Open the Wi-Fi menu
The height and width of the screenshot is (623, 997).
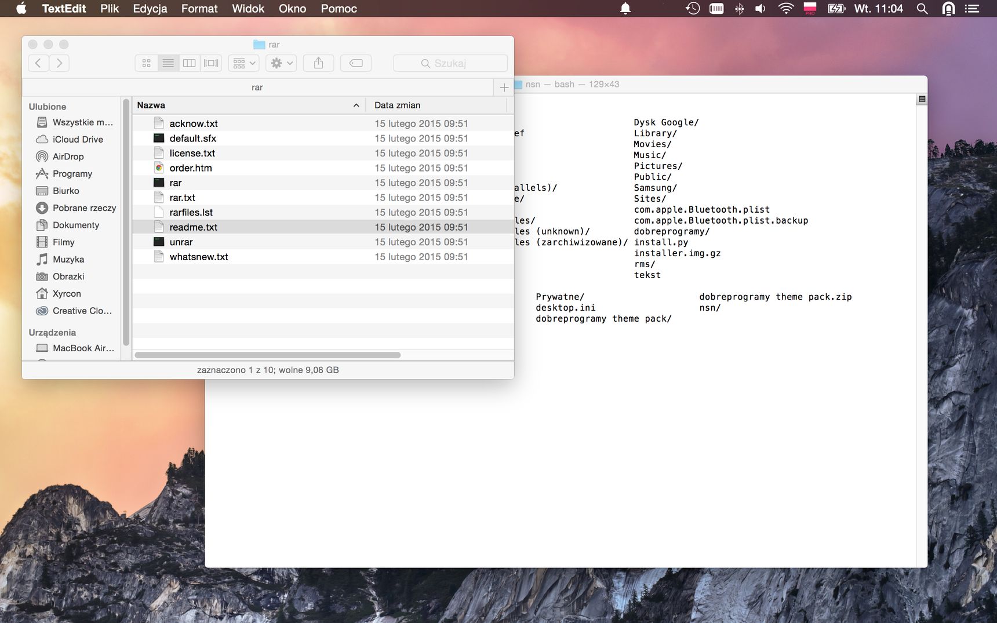(x=786, y=9)
